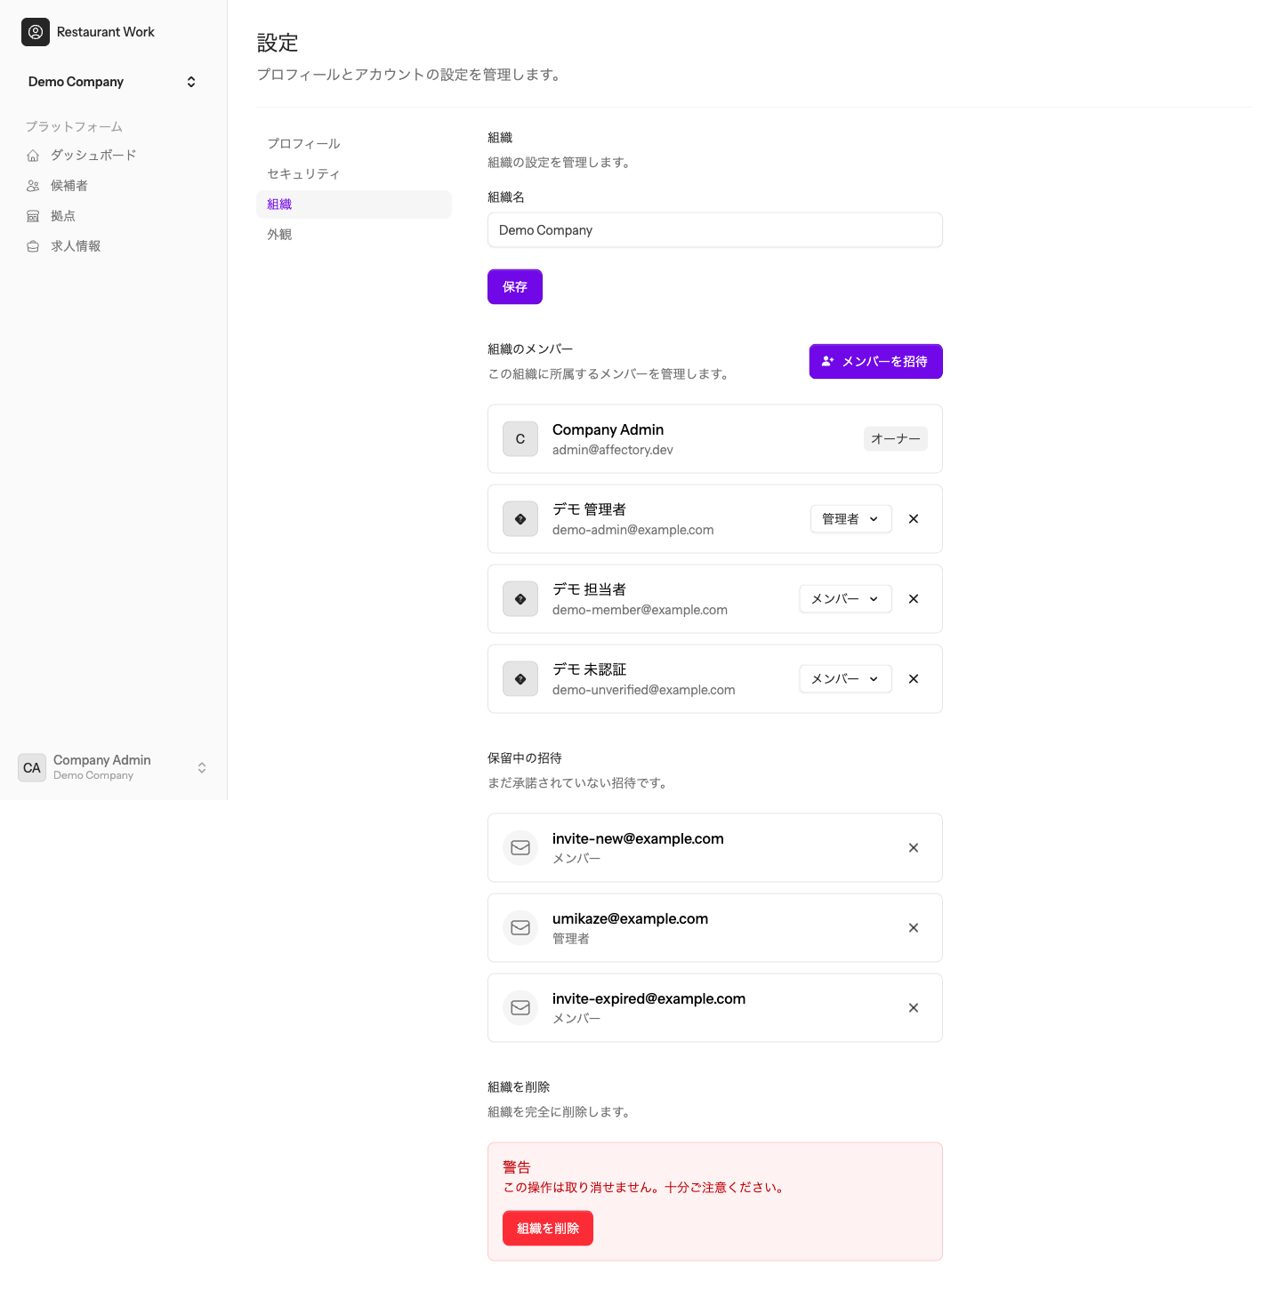This screenshot has width=1281, height=1290.
Task: Click the Company Admin avatar C
Action: click(520, 439)
